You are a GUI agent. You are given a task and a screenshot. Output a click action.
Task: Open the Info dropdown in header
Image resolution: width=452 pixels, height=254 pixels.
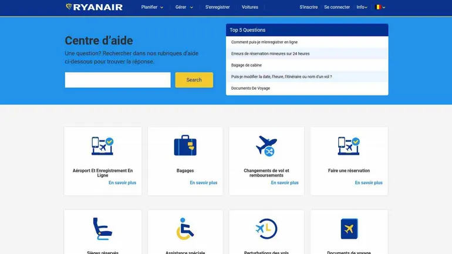[x=362, y=7]
